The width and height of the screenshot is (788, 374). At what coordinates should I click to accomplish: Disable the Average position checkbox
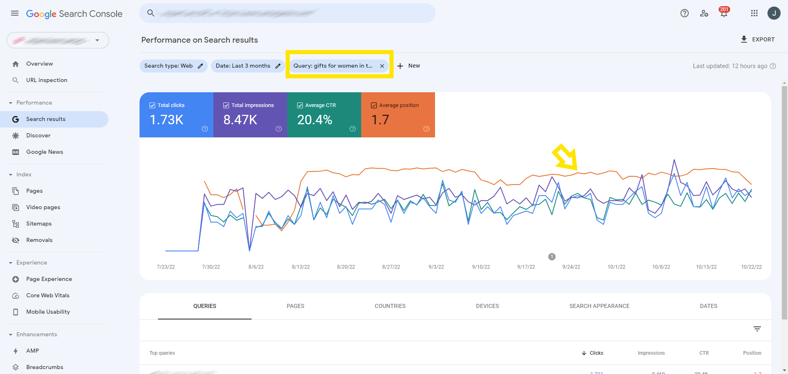click(374, 105)
